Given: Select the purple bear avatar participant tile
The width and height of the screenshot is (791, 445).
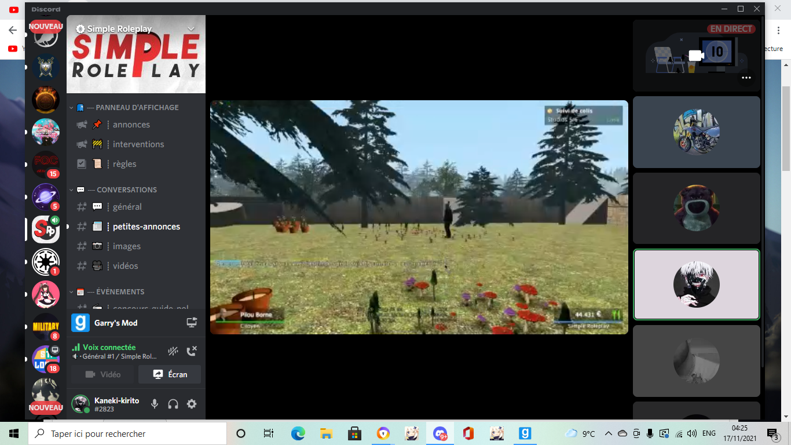Looking at the screenshot, I should tap(696, 209).
